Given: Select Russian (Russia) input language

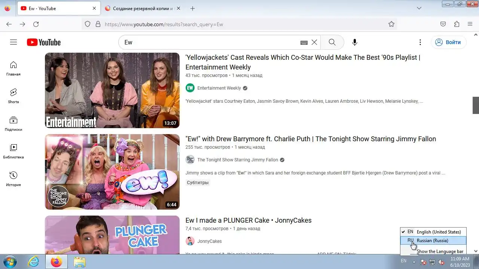Looking at the screenshot, I should pos(433,241).
